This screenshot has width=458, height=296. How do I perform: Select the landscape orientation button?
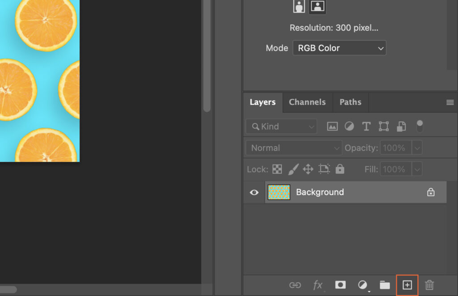[x=317, y=6]
